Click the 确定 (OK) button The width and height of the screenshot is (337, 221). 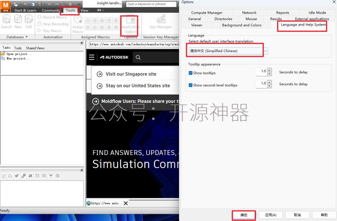[244, 215]
